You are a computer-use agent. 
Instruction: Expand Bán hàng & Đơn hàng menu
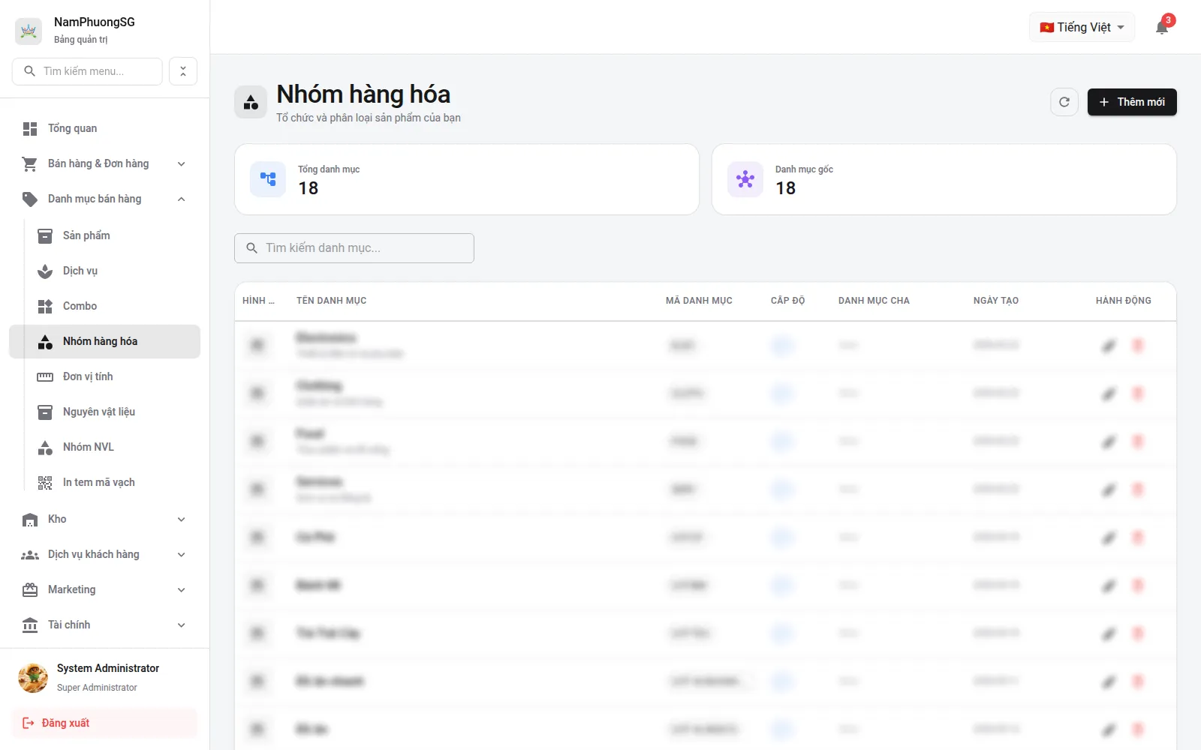[104, 163]
